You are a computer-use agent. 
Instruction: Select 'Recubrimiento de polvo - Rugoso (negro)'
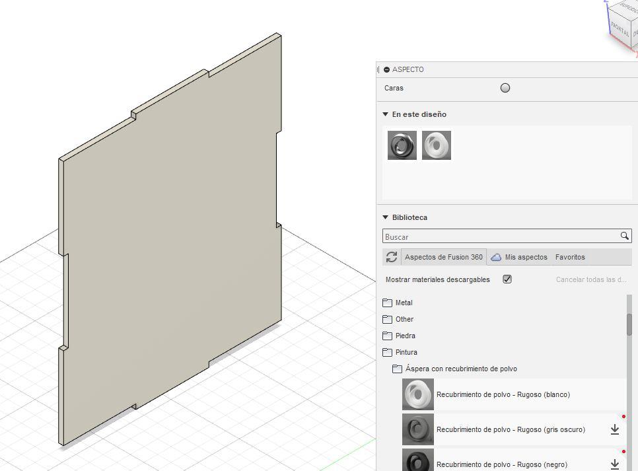pyautogui.click(x=502, y=464)
